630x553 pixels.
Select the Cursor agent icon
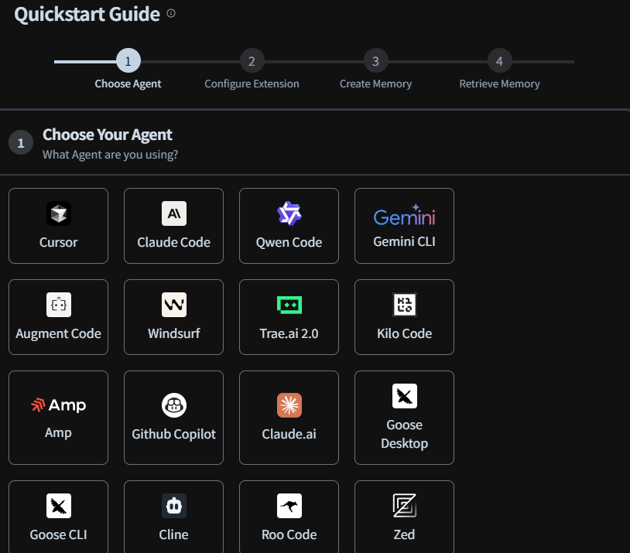coord(59,213)
